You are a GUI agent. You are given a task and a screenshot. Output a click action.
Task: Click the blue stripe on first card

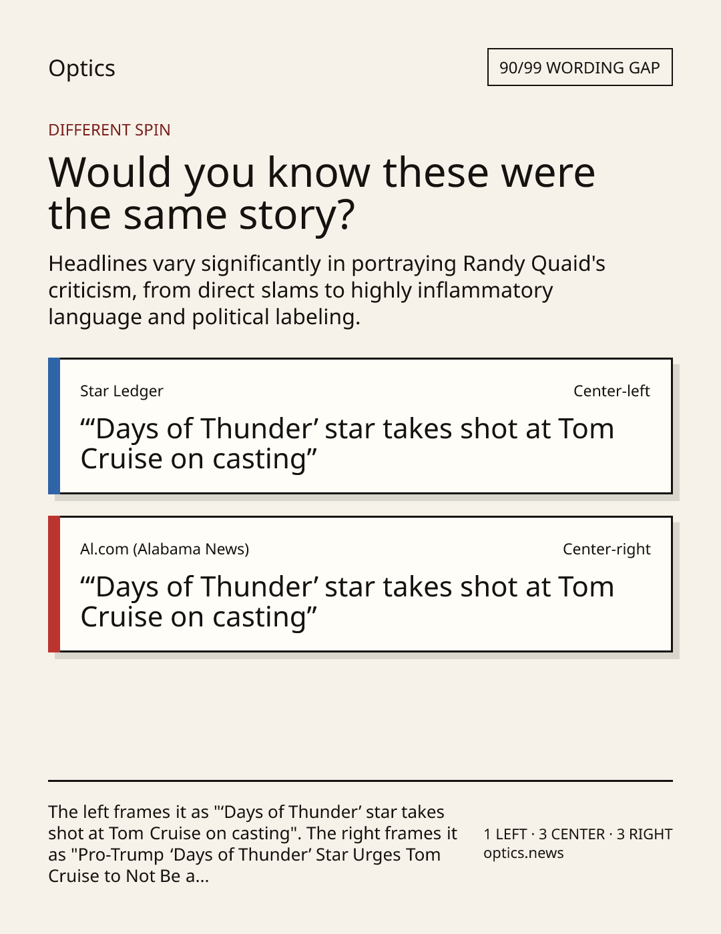point(54,426)
